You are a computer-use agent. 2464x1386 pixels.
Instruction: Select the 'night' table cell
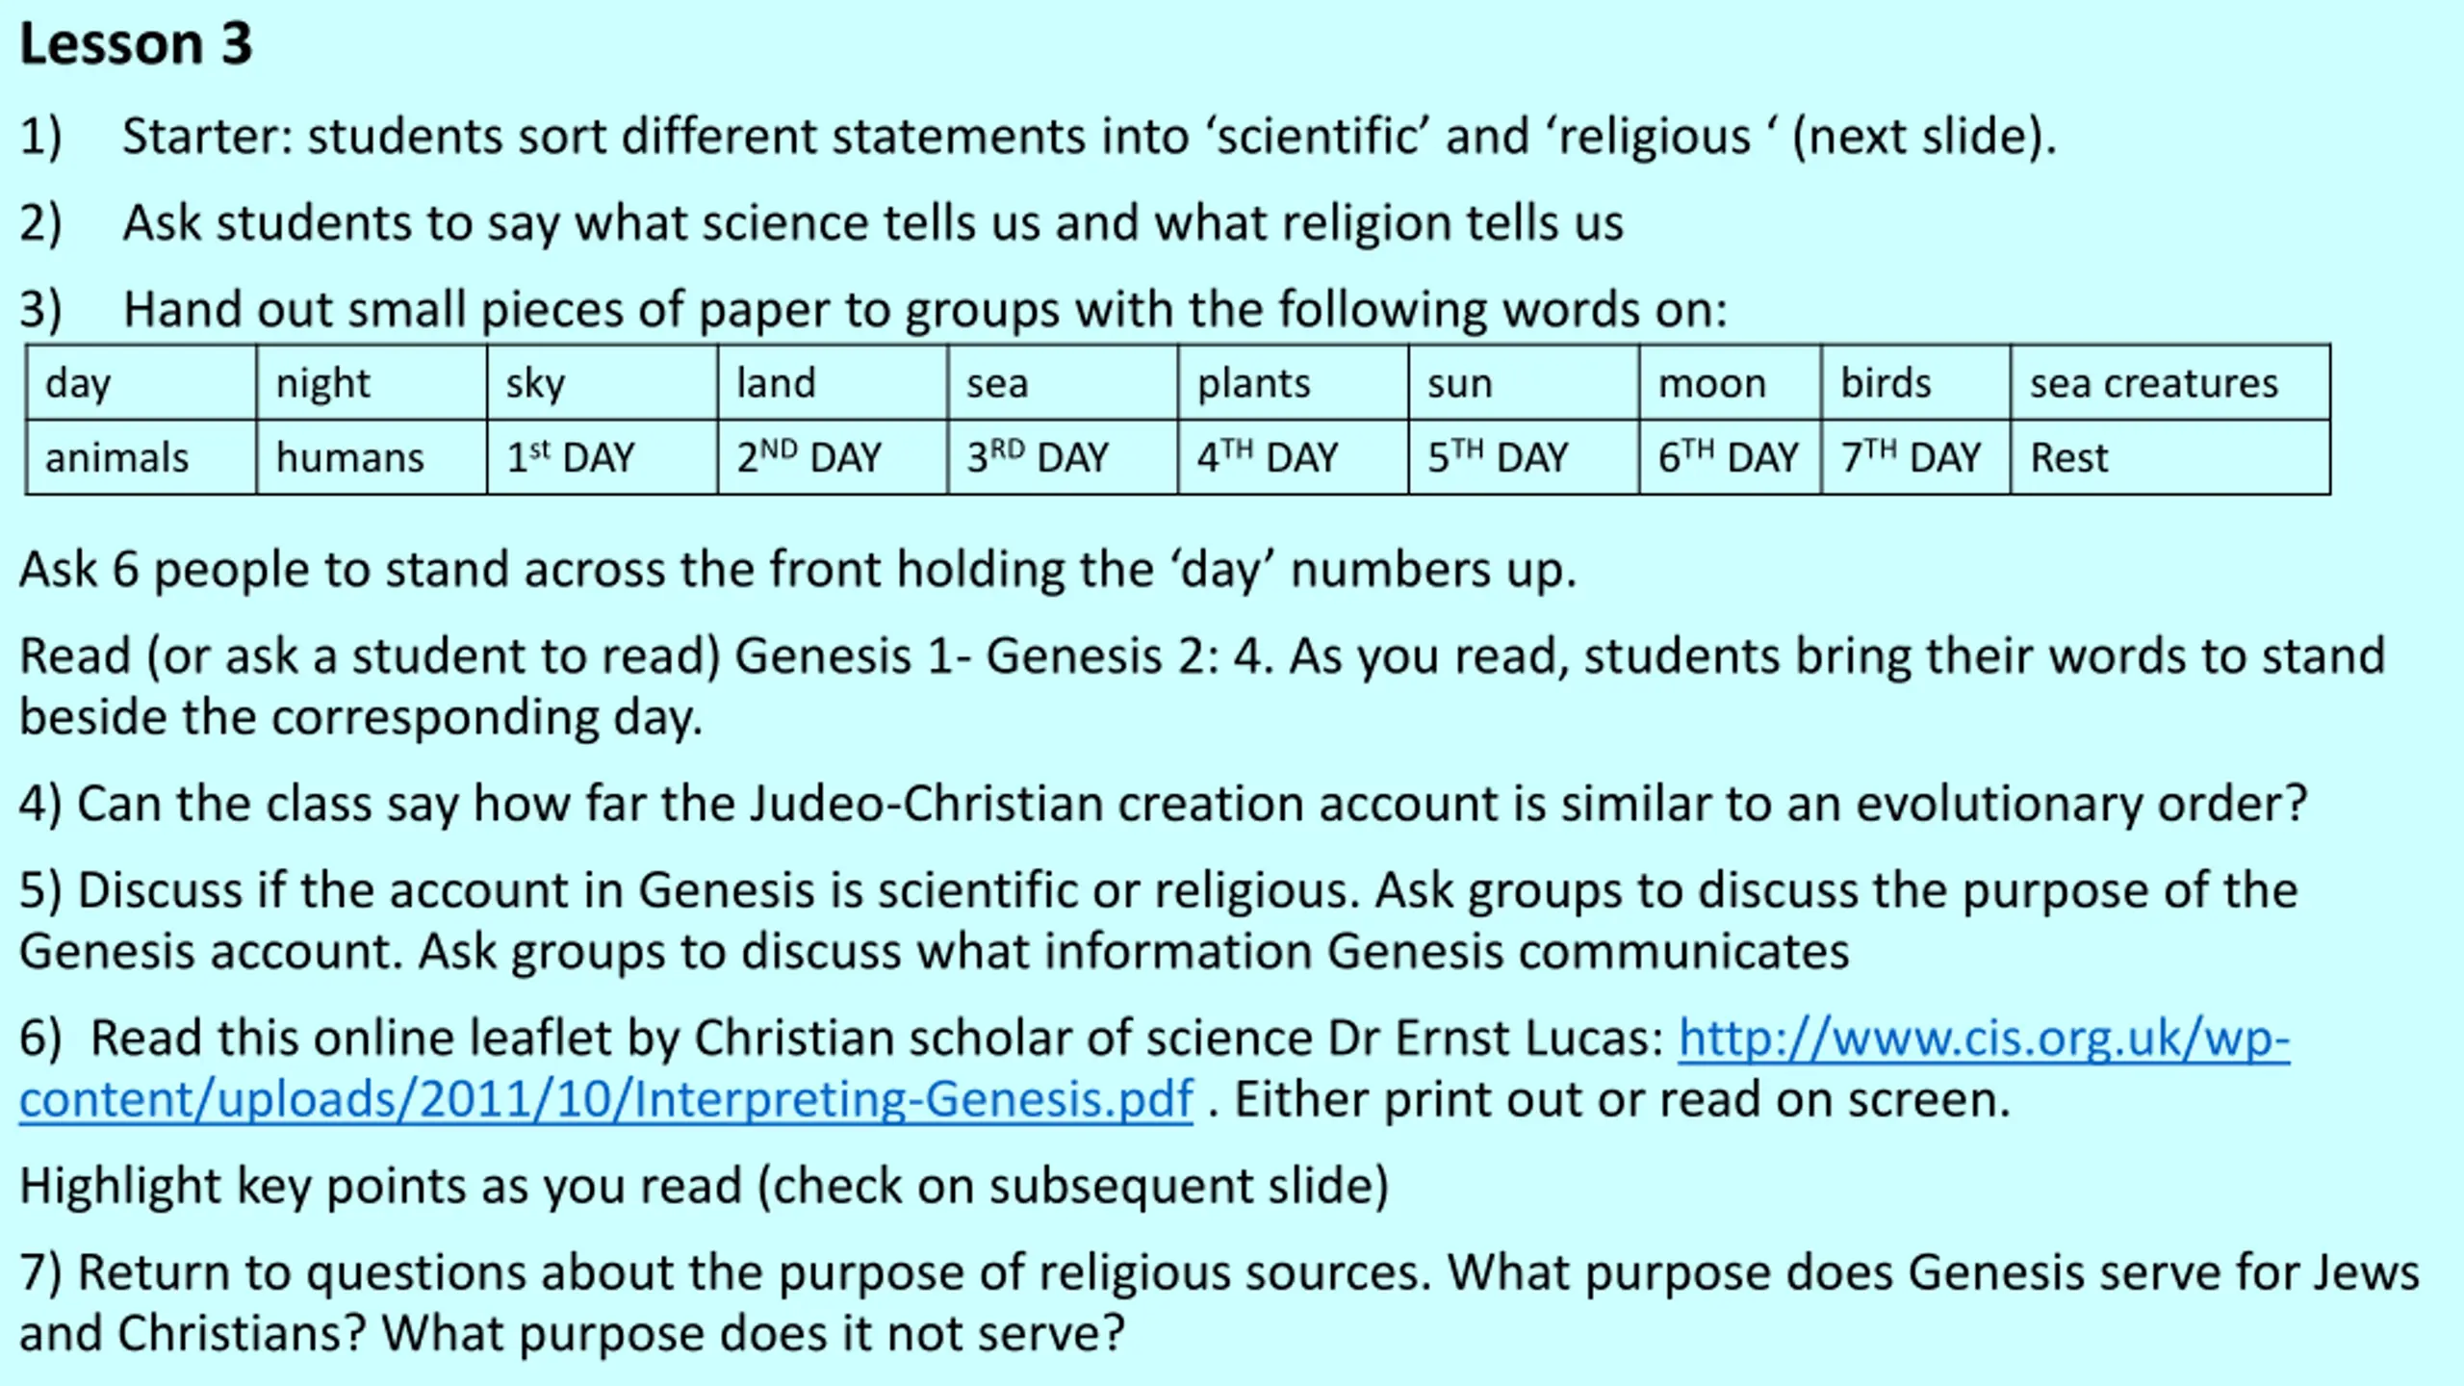coord(372,382)
